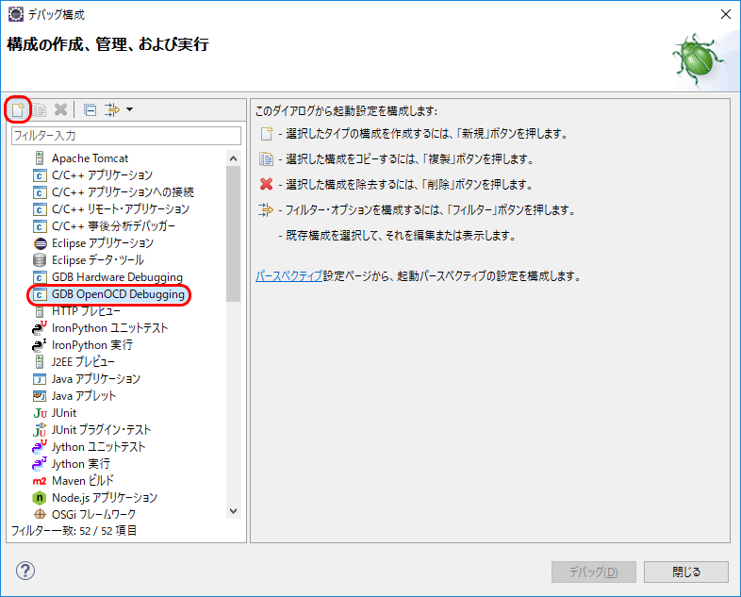Click the Node.js hexagon icon

pos(40,498)
